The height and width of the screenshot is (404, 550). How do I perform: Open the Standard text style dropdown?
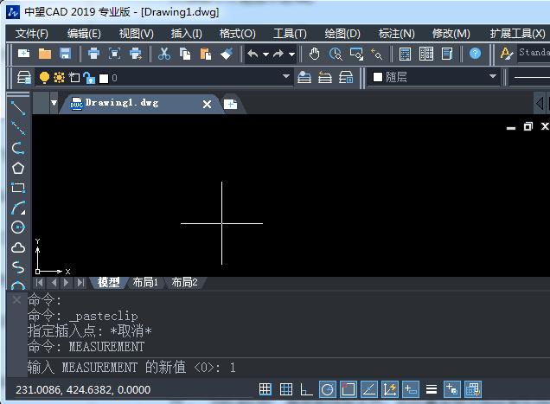(x=534, y=53)
